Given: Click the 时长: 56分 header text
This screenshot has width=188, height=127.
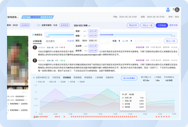Looking at the screenshot, I should (174, 17).
